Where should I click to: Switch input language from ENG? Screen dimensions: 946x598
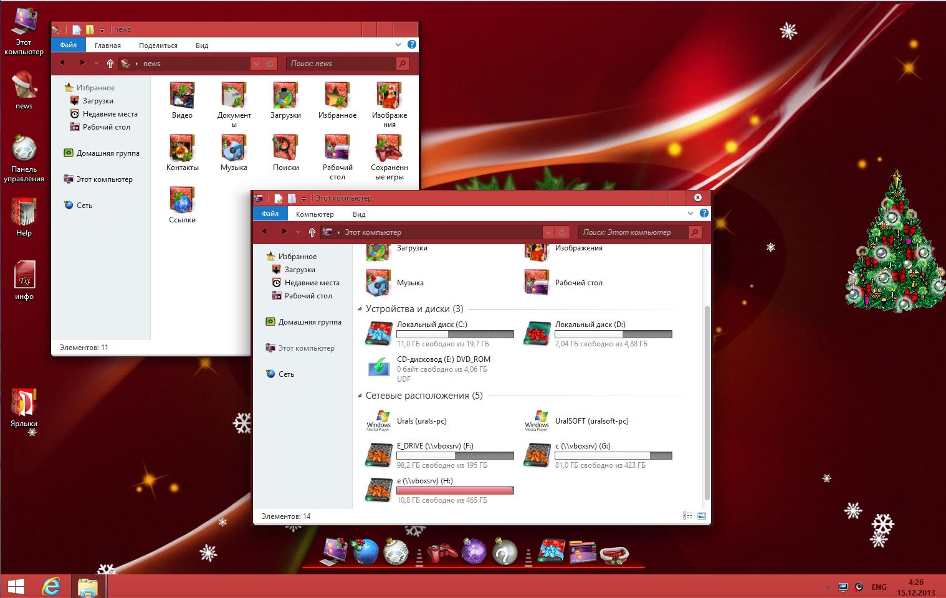coord(879,587)
